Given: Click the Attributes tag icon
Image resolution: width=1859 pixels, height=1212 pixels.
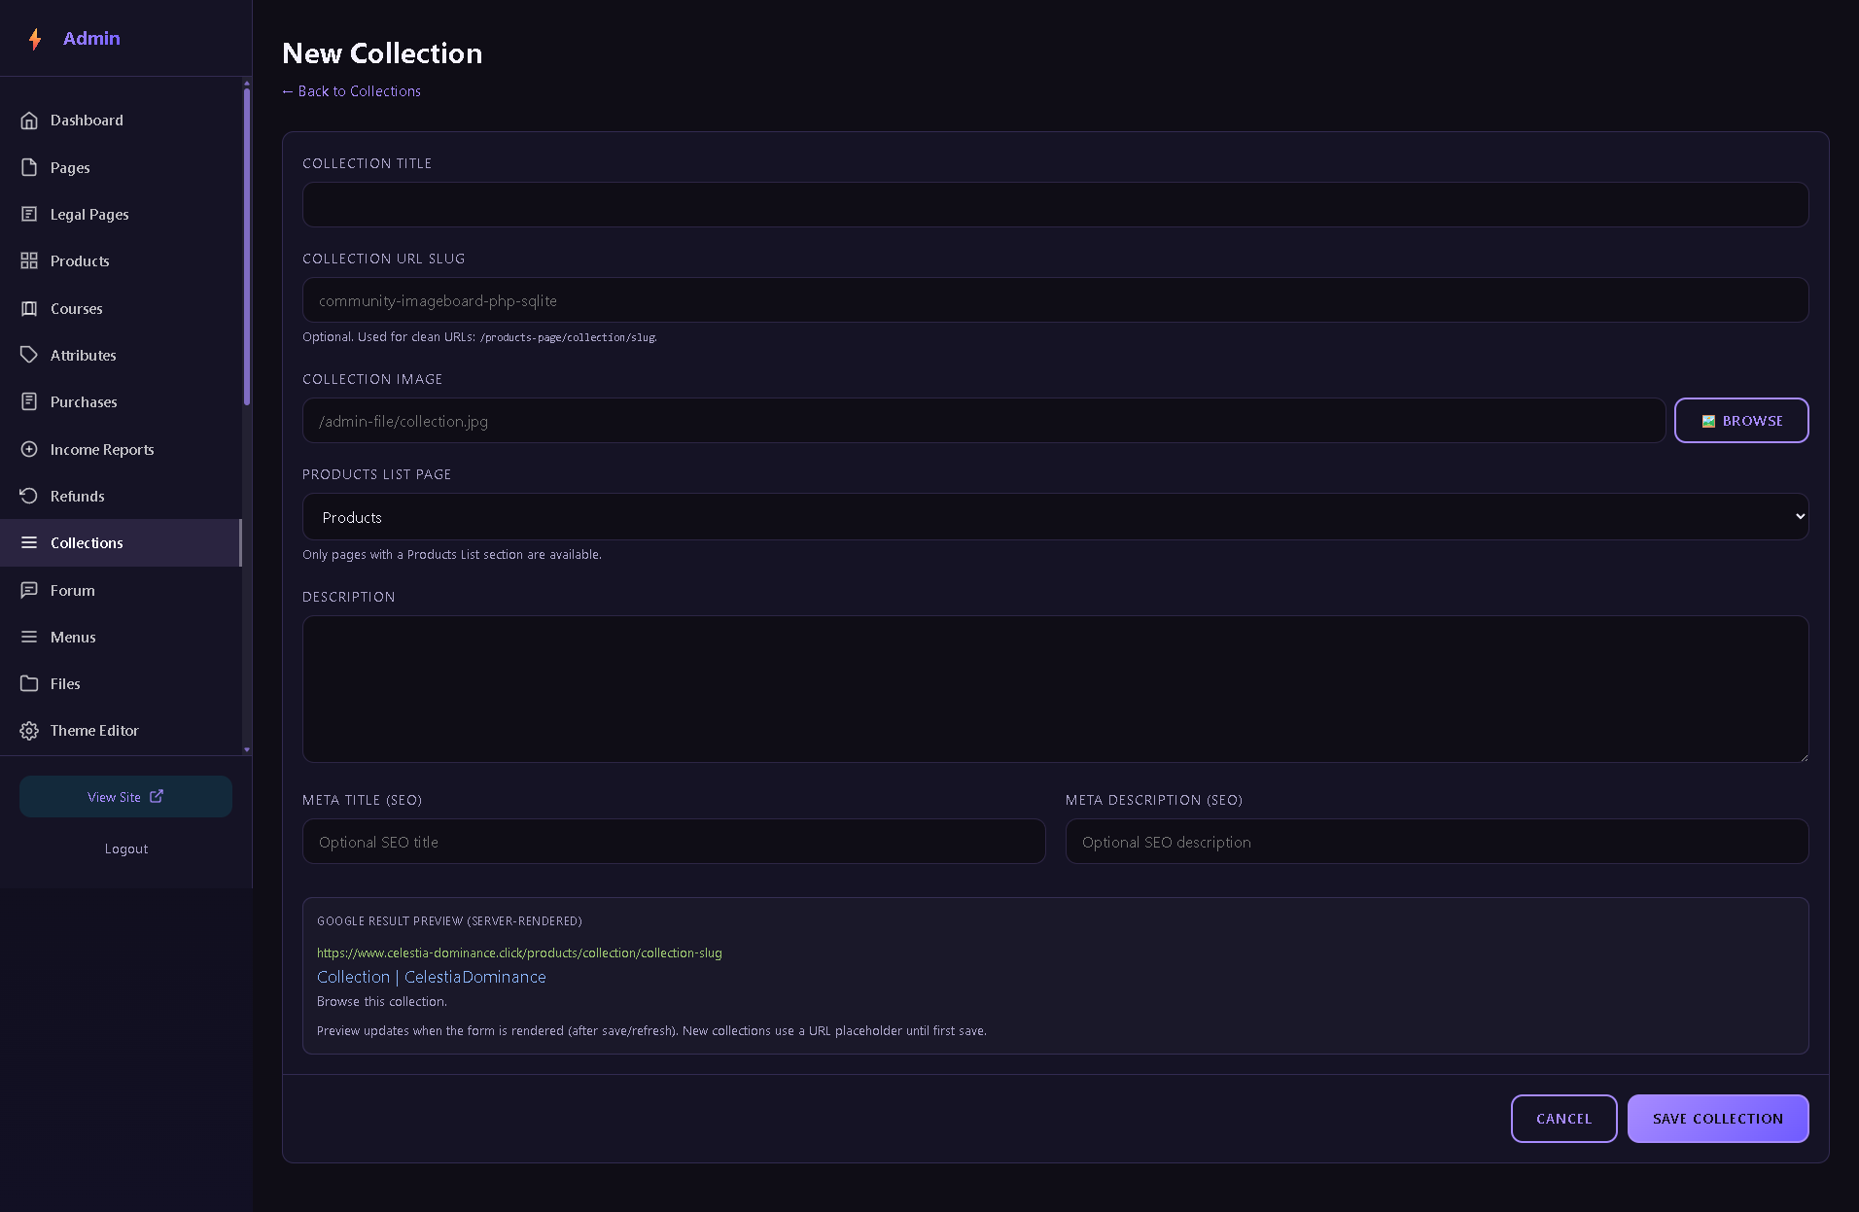Looking at the screenshot, I should coord(29,355).
